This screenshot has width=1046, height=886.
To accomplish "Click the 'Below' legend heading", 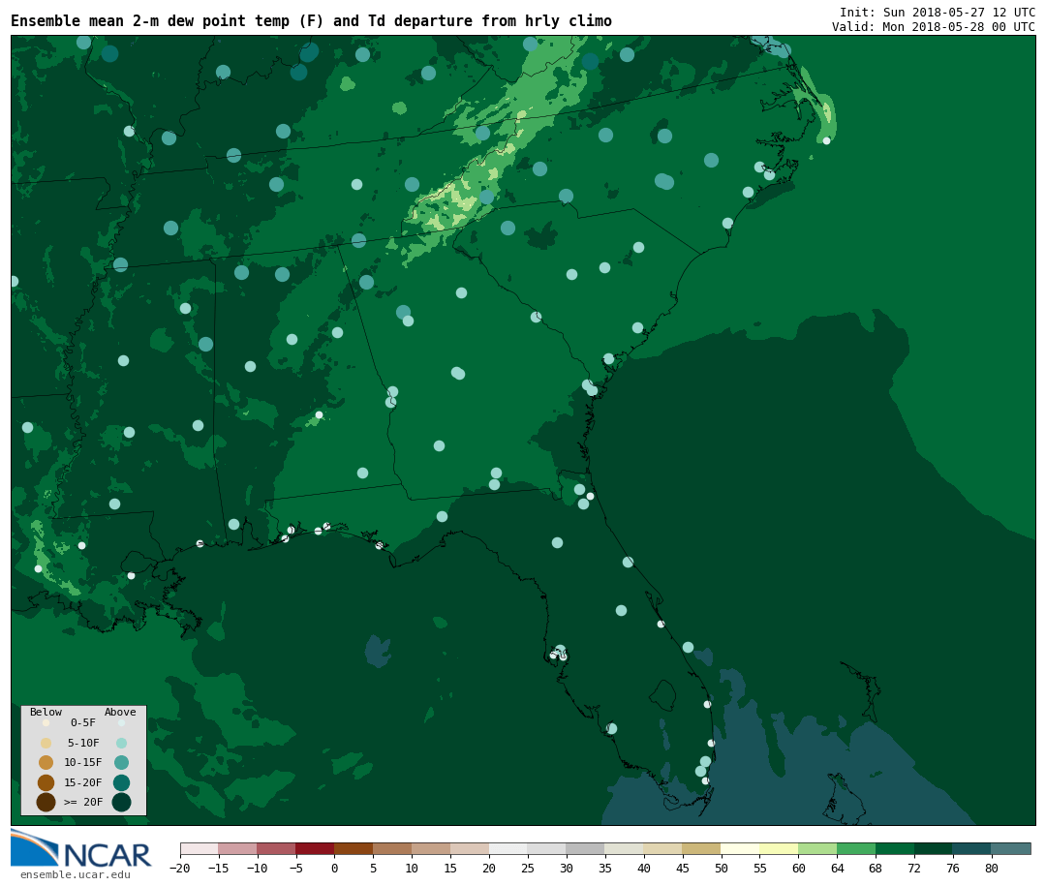I will 46,712.
